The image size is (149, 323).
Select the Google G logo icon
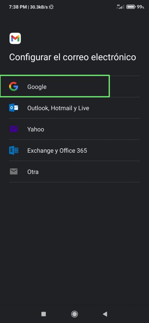(x=14, y=86)
